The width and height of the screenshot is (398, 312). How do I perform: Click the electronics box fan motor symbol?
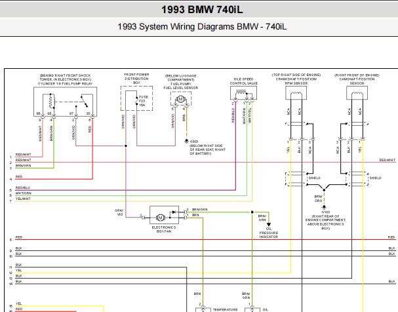pyautogui.click(x=160, y=218)
